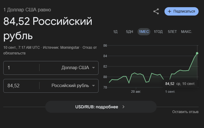The image size is (204, 128).
Task: Click the dollar amount input field
Action: click(x=21, y=68)
